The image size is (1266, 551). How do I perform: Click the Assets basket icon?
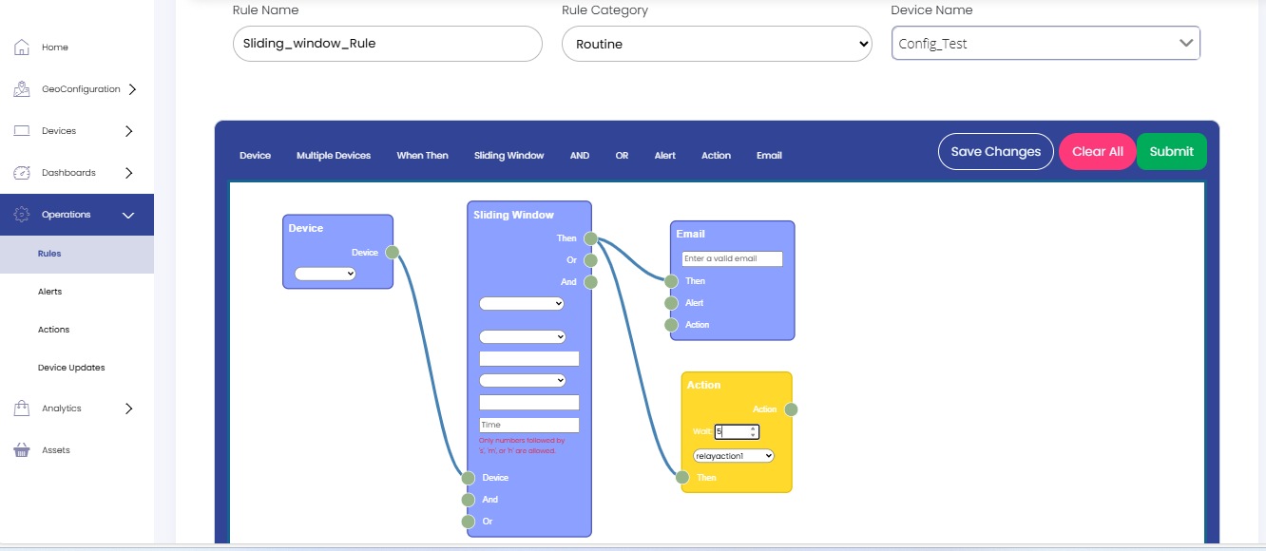click(22, 450)
